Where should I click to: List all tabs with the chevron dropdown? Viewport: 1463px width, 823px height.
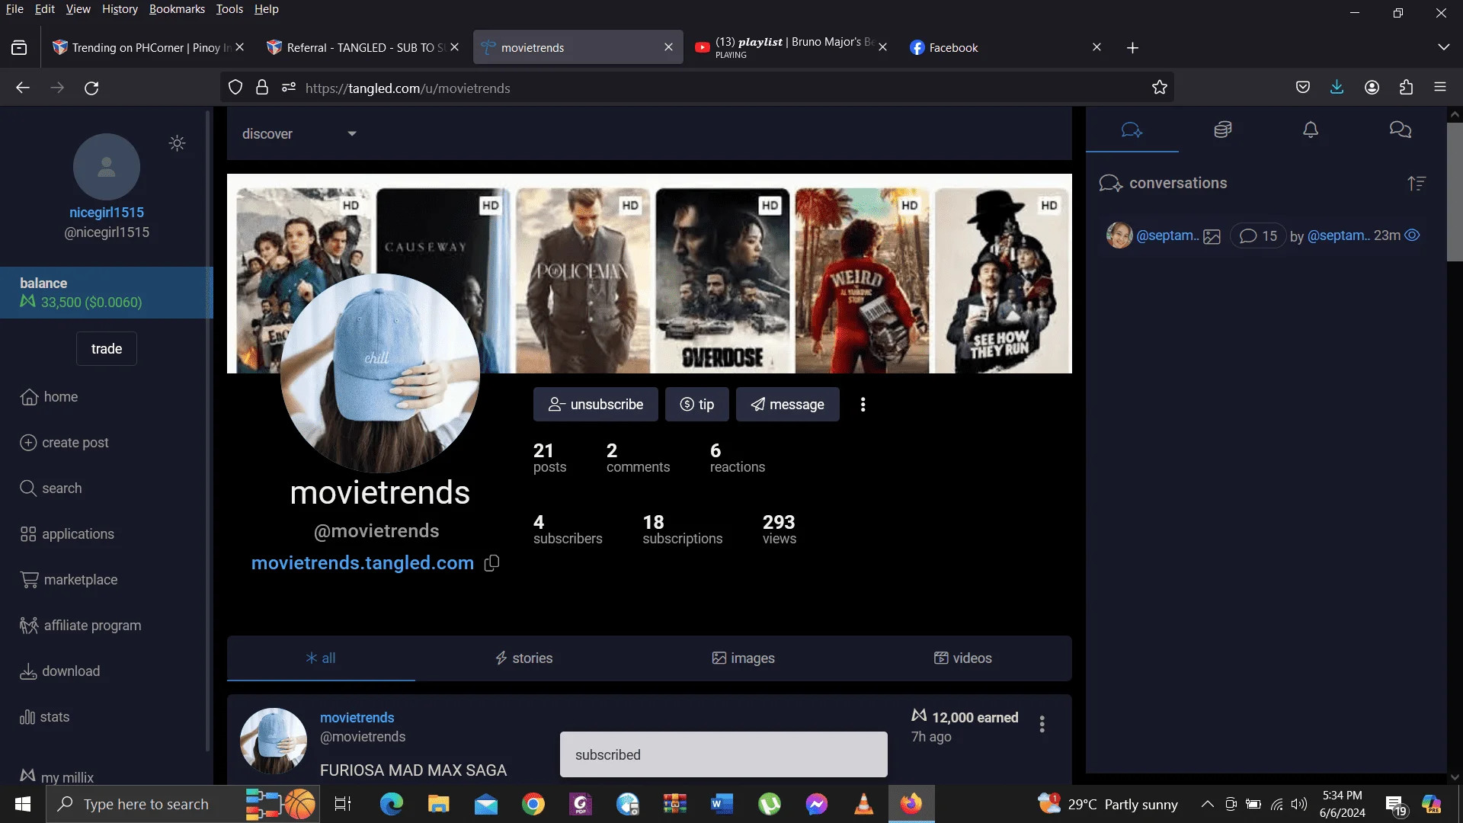pos(1443,47)
